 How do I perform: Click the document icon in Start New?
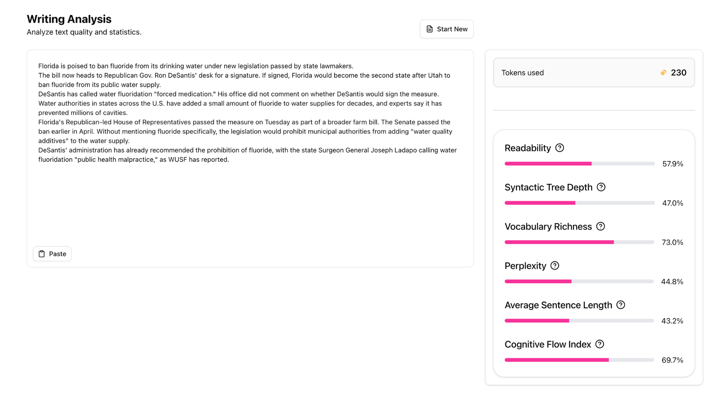(x=429, y=29)
